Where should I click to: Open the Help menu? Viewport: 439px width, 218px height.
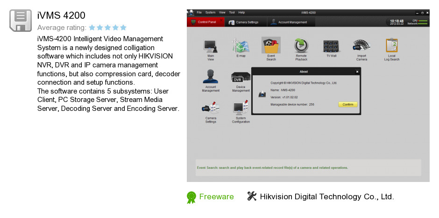point(241,13)
